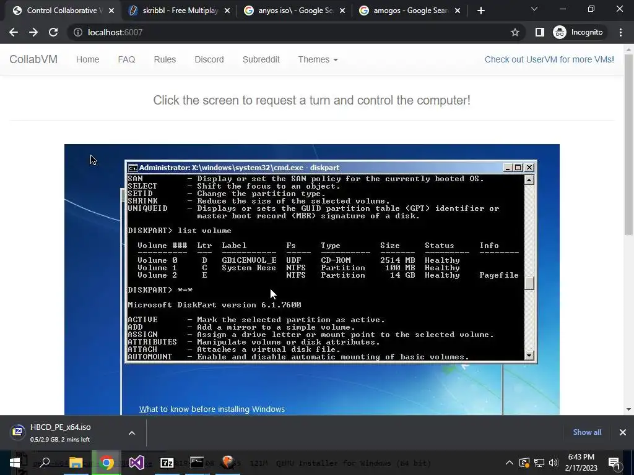This screenshot has height=475, width=634.
Task: Close the amogos Google Search tab
Action: click(458, 11)
